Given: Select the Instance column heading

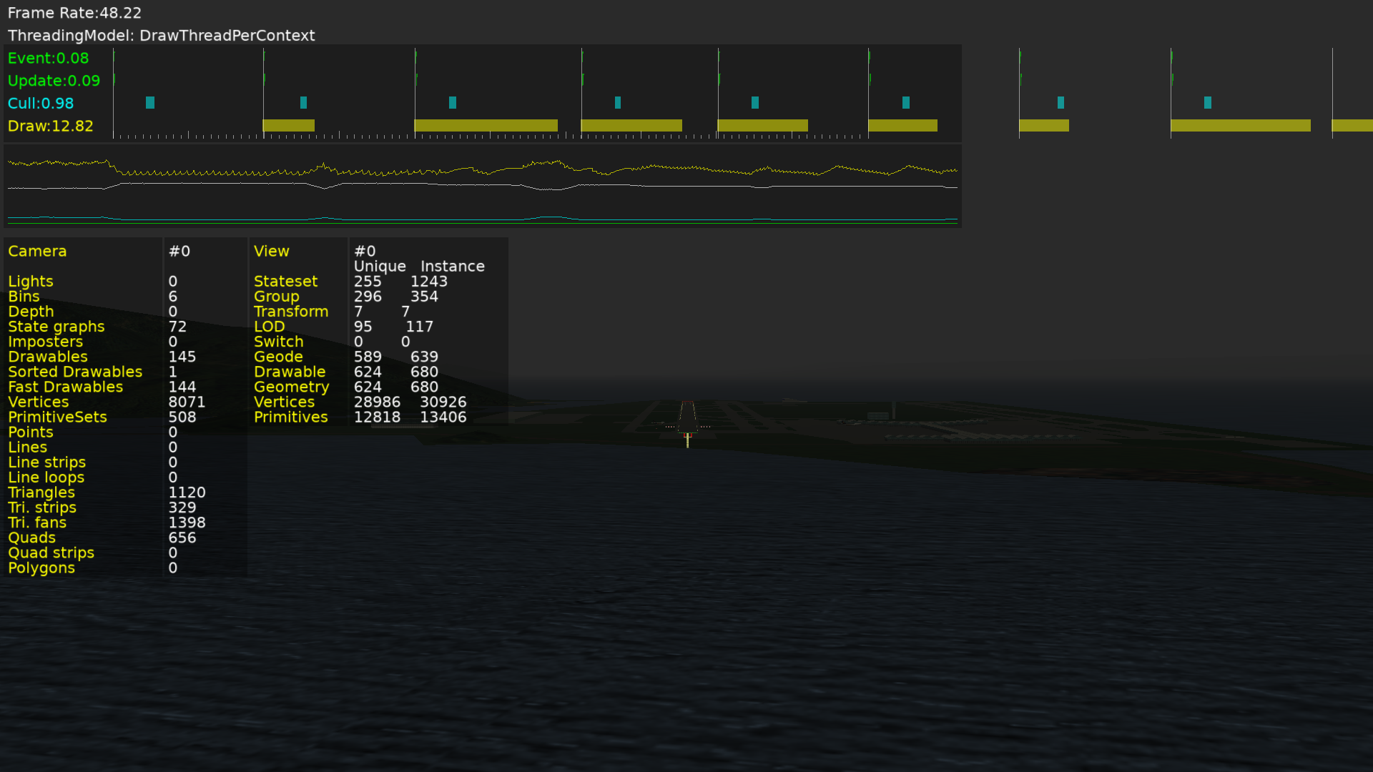Looking at the screenshot, I should pos(452,267).
